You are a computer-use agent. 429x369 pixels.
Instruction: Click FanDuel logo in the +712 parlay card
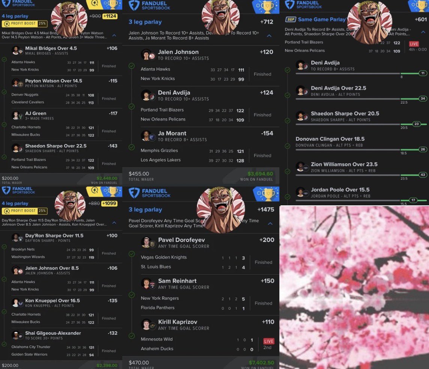(149, 5)
